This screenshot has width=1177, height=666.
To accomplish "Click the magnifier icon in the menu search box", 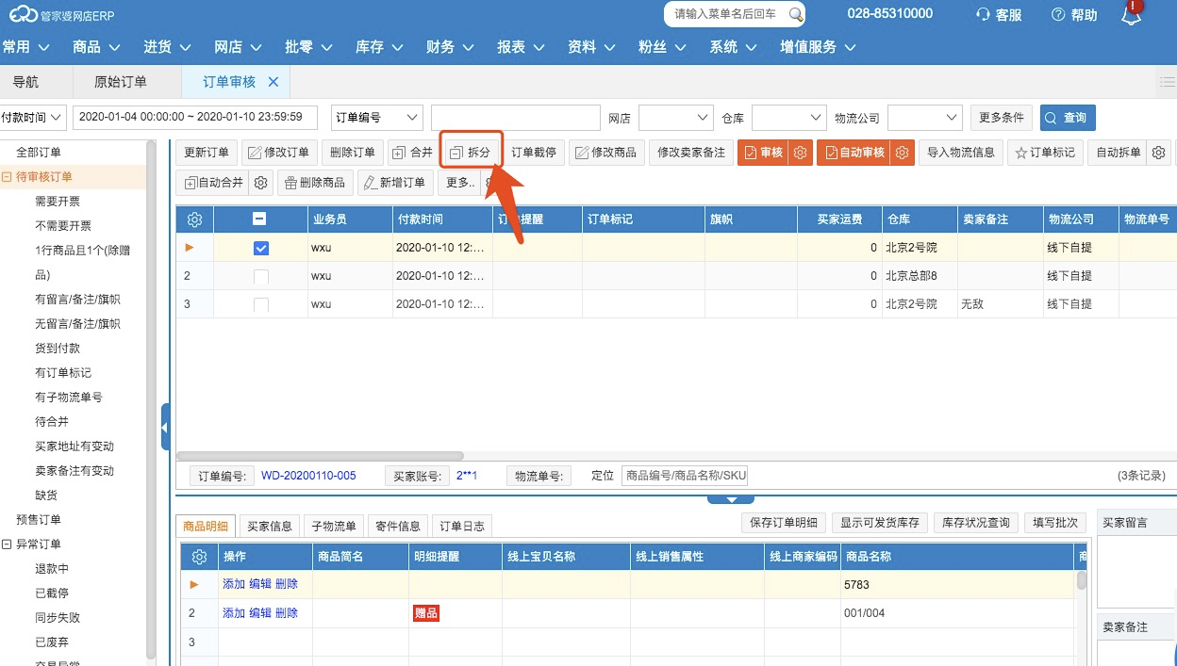I will [x=796, y=14].
